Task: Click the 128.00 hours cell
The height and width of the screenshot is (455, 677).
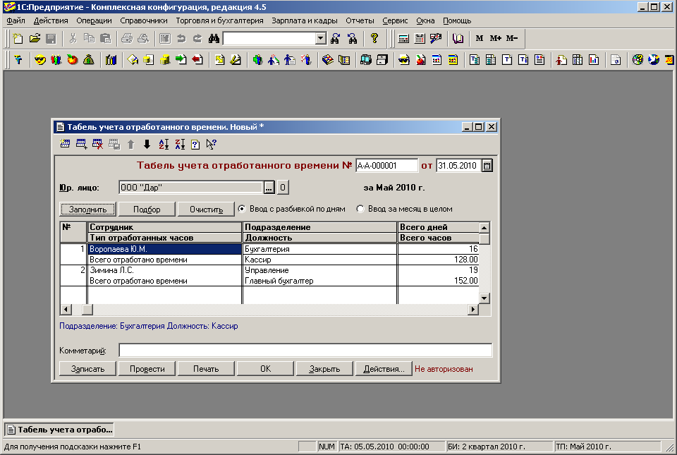Action: pyautogui.click(x=438, y=260)
